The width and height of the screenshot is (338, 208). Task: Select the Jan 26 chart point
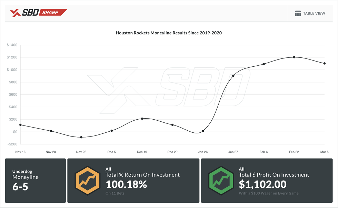203,131
